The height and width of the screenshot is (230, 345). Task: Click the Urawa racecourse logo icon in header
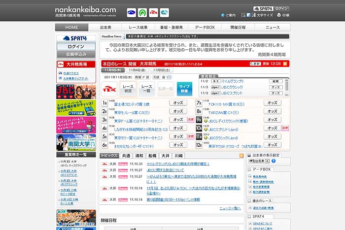(x=132, y=12)
